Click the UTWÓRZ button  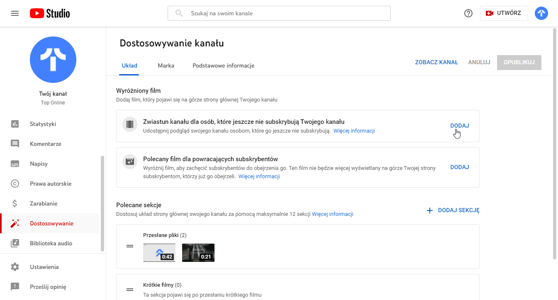coord(504,13)
